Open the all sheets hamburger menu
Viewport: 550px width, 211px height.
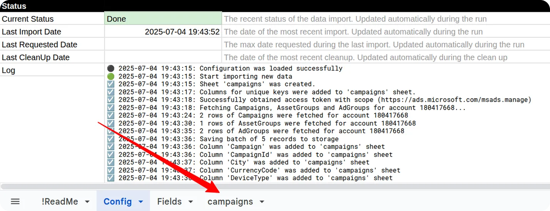15,201
